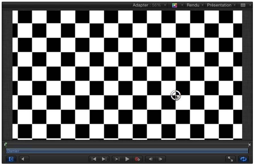The height and width of the screenshot is (164, 254).
Task: Go to start of project
Action: tap(94, 159)
